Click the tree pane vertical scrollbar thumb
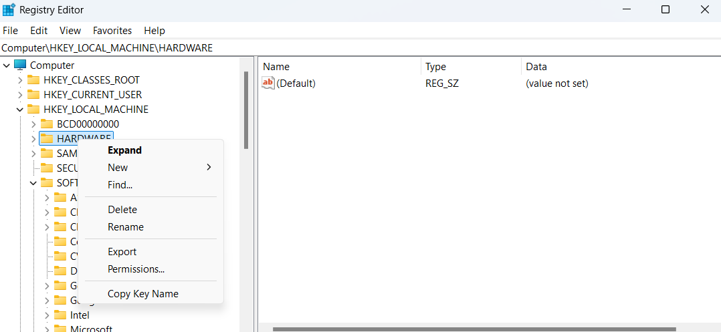 [246, 110]
